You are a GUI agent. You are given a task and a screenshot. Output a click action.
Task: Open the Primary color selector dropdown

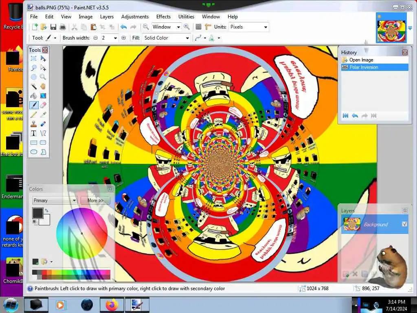54,201
